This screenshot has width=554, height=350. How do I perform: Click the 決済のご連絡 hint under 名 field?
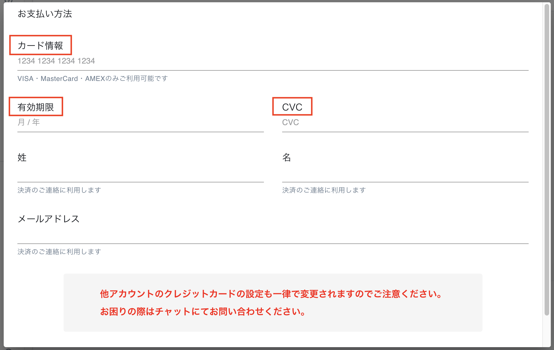[x=324, y=190]
